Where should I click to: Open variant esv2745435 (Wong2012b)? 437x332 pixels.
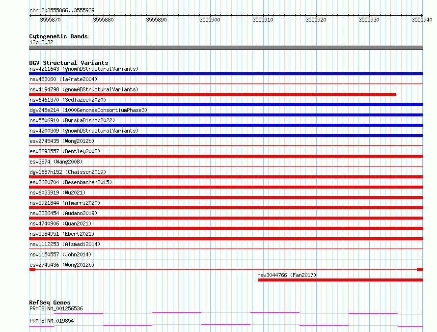(62, 141)
